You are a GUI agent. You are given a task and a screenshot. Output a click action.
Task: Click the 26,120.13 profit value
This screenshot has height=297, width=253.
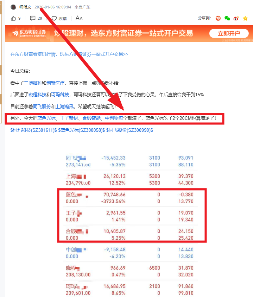click(115, 176)
